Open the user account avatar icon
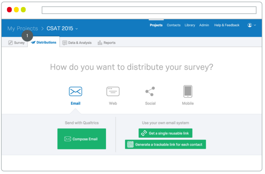 (250, 25)
